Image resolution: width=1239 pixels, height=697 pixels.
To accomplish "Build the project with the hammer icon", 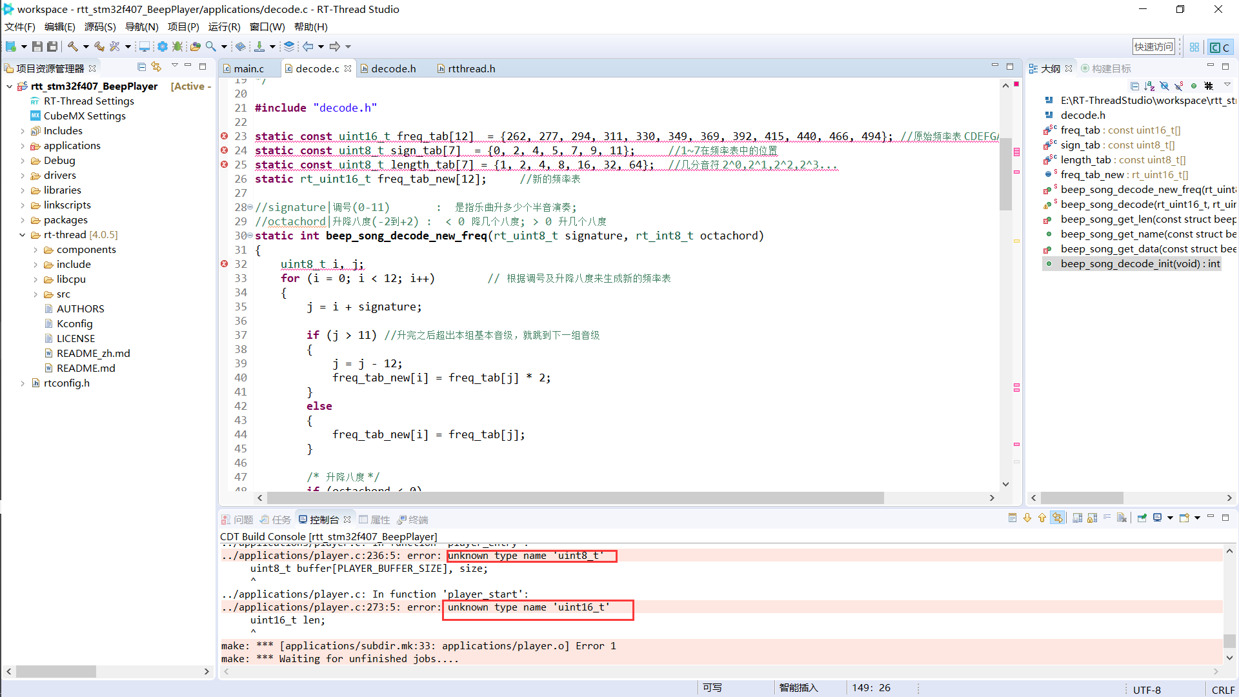I will coord(72,46).
